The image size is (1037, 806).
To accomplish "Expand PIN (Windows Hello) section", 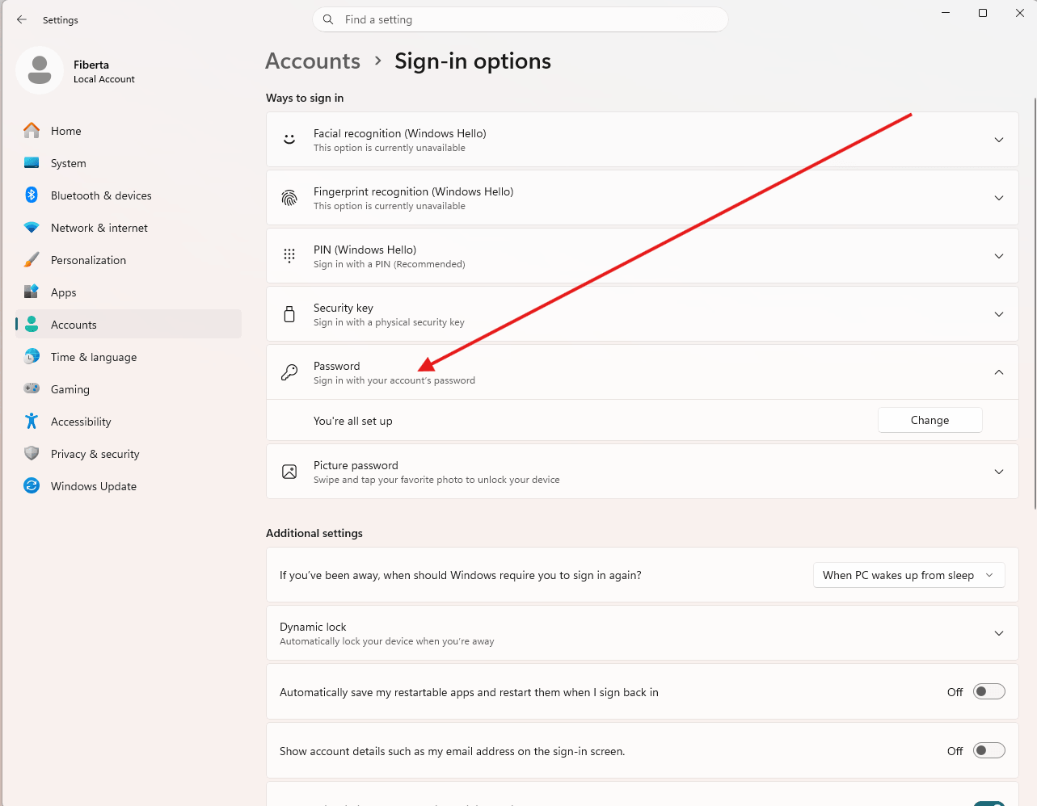I will (998, 256).
